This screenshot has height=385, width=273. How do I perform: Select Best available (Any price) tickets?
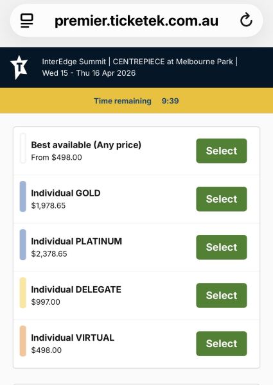coord(222,151)
